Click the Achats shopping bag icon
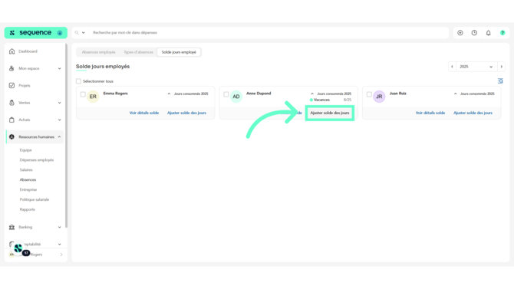 click(x=12, y=120)
